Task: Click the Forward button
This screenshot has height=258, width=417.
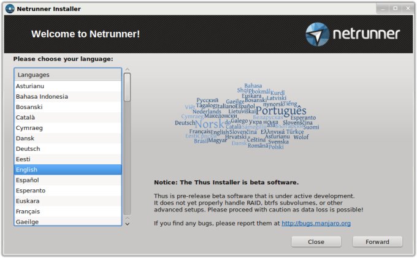Action: pos(377,242)
